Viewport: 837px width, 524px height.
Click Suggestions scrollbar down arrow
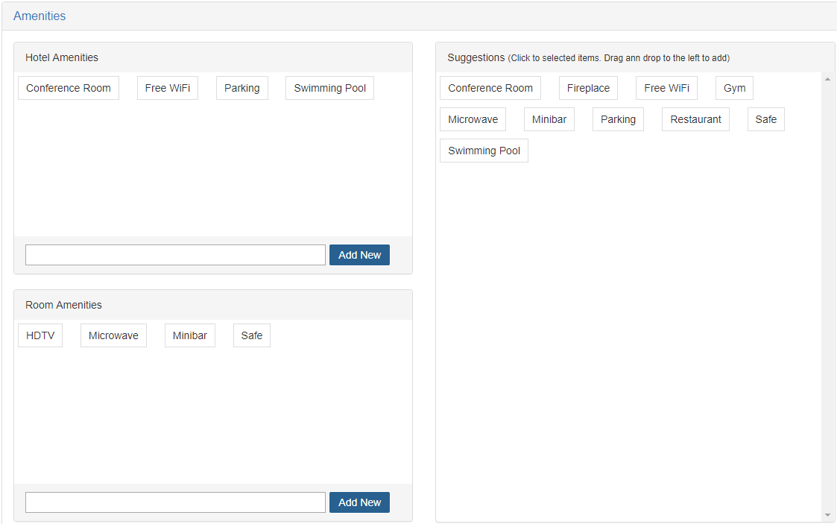point(827,515)
